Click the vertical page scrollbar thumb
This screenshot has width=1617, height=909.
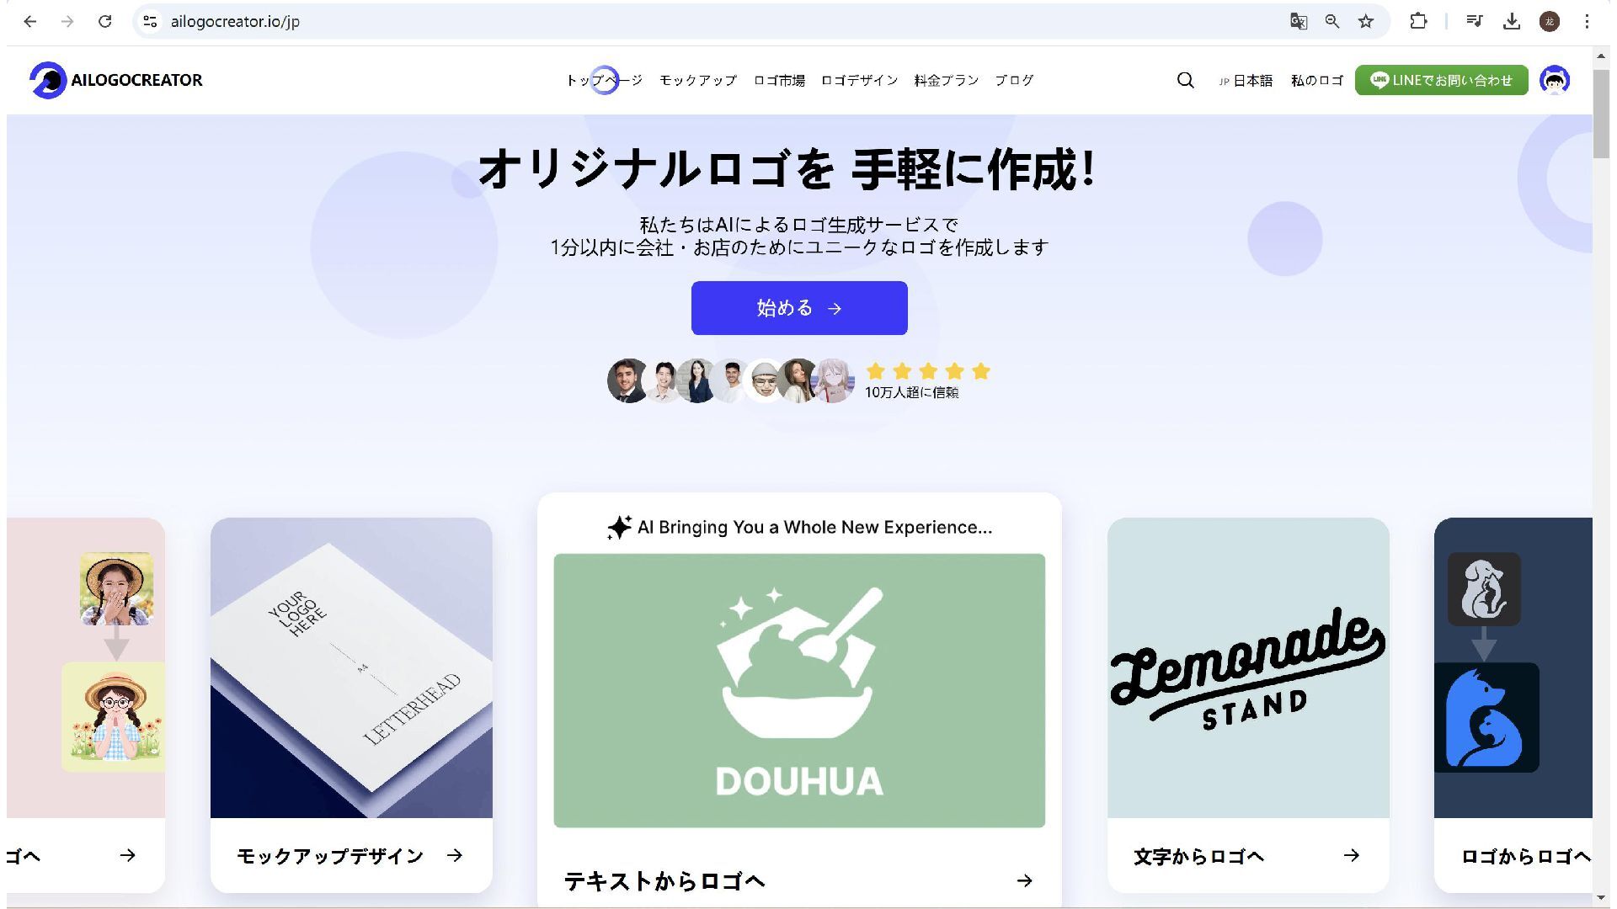pyautogui.click(x=1601, y=114)
